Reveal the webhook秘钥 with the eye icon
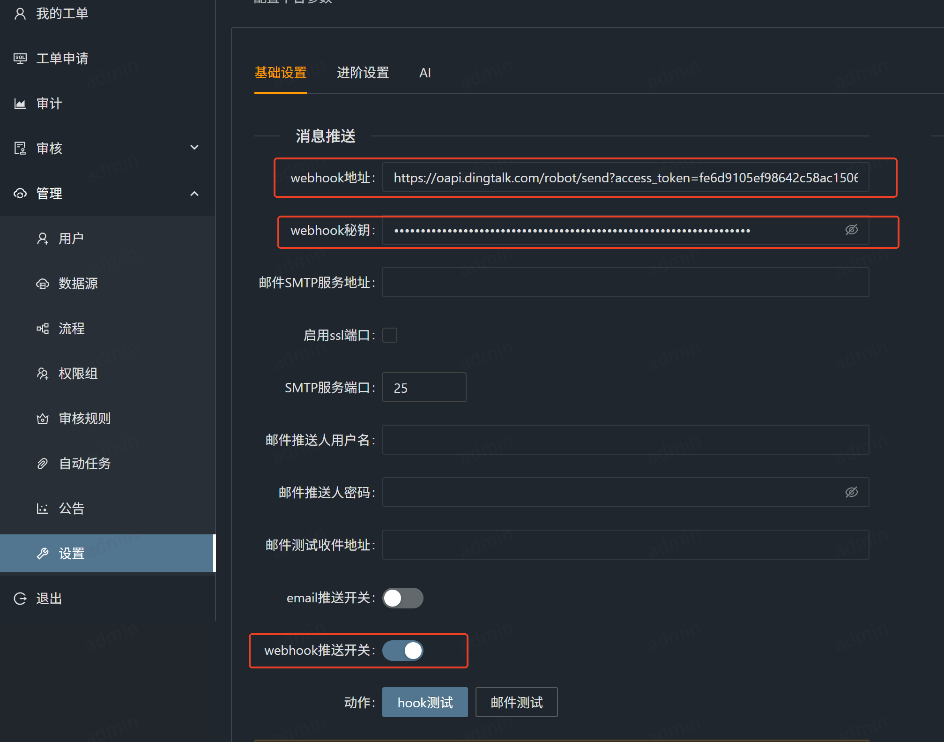The image size is (944, 742). (852, 230)
